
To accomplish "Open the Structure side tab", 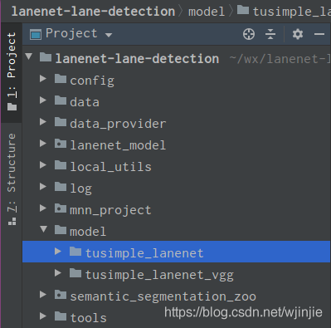I will point(12,179).
